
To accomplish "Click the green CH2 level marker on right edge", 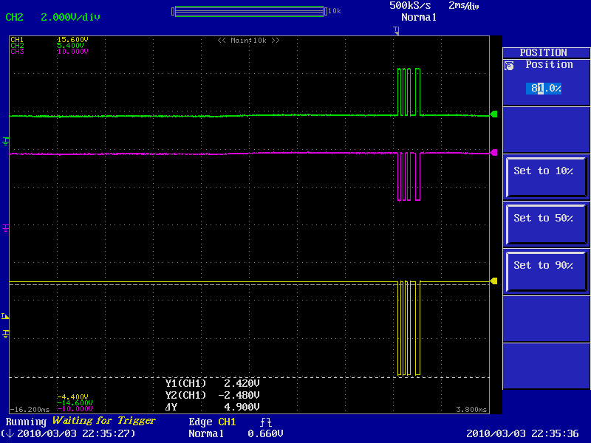I will pos(493,114).
